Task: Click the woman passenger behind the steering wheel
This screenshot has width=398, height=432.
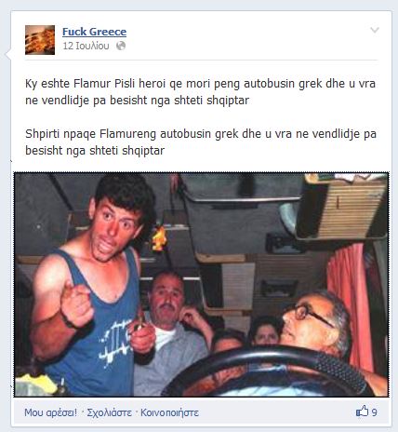Action: tap(266, 332)
